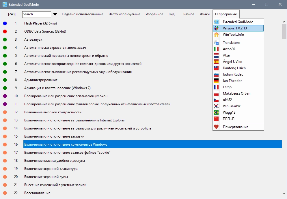Image resolution: width=287 pixels, height=199 pixels.
Task: Click the Slovenian flag icon beside Jadran Rudec
Action: click(x=216, y=74)
